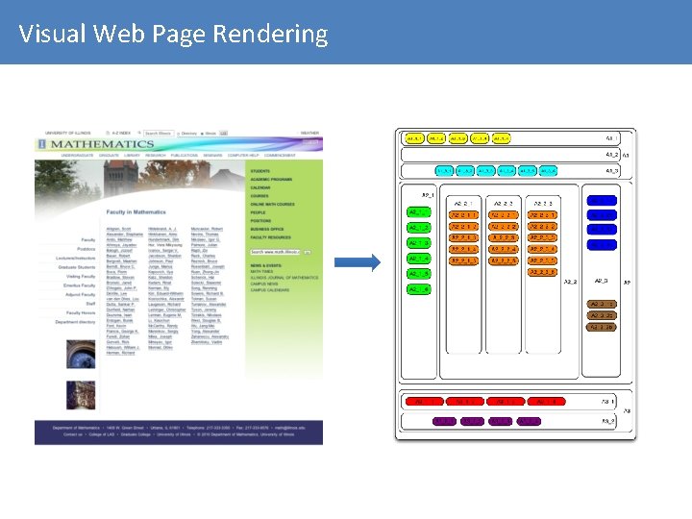
Task: Open the Commencement nav item
Action: coord(280,156)
